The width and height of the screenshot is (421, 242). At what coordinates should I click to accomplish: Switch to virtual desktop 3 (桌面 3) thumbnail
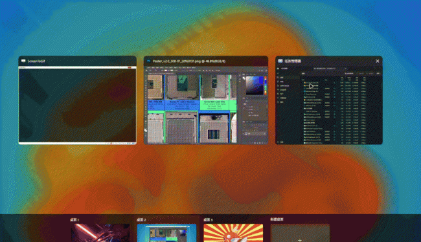(x=233, y=233)
